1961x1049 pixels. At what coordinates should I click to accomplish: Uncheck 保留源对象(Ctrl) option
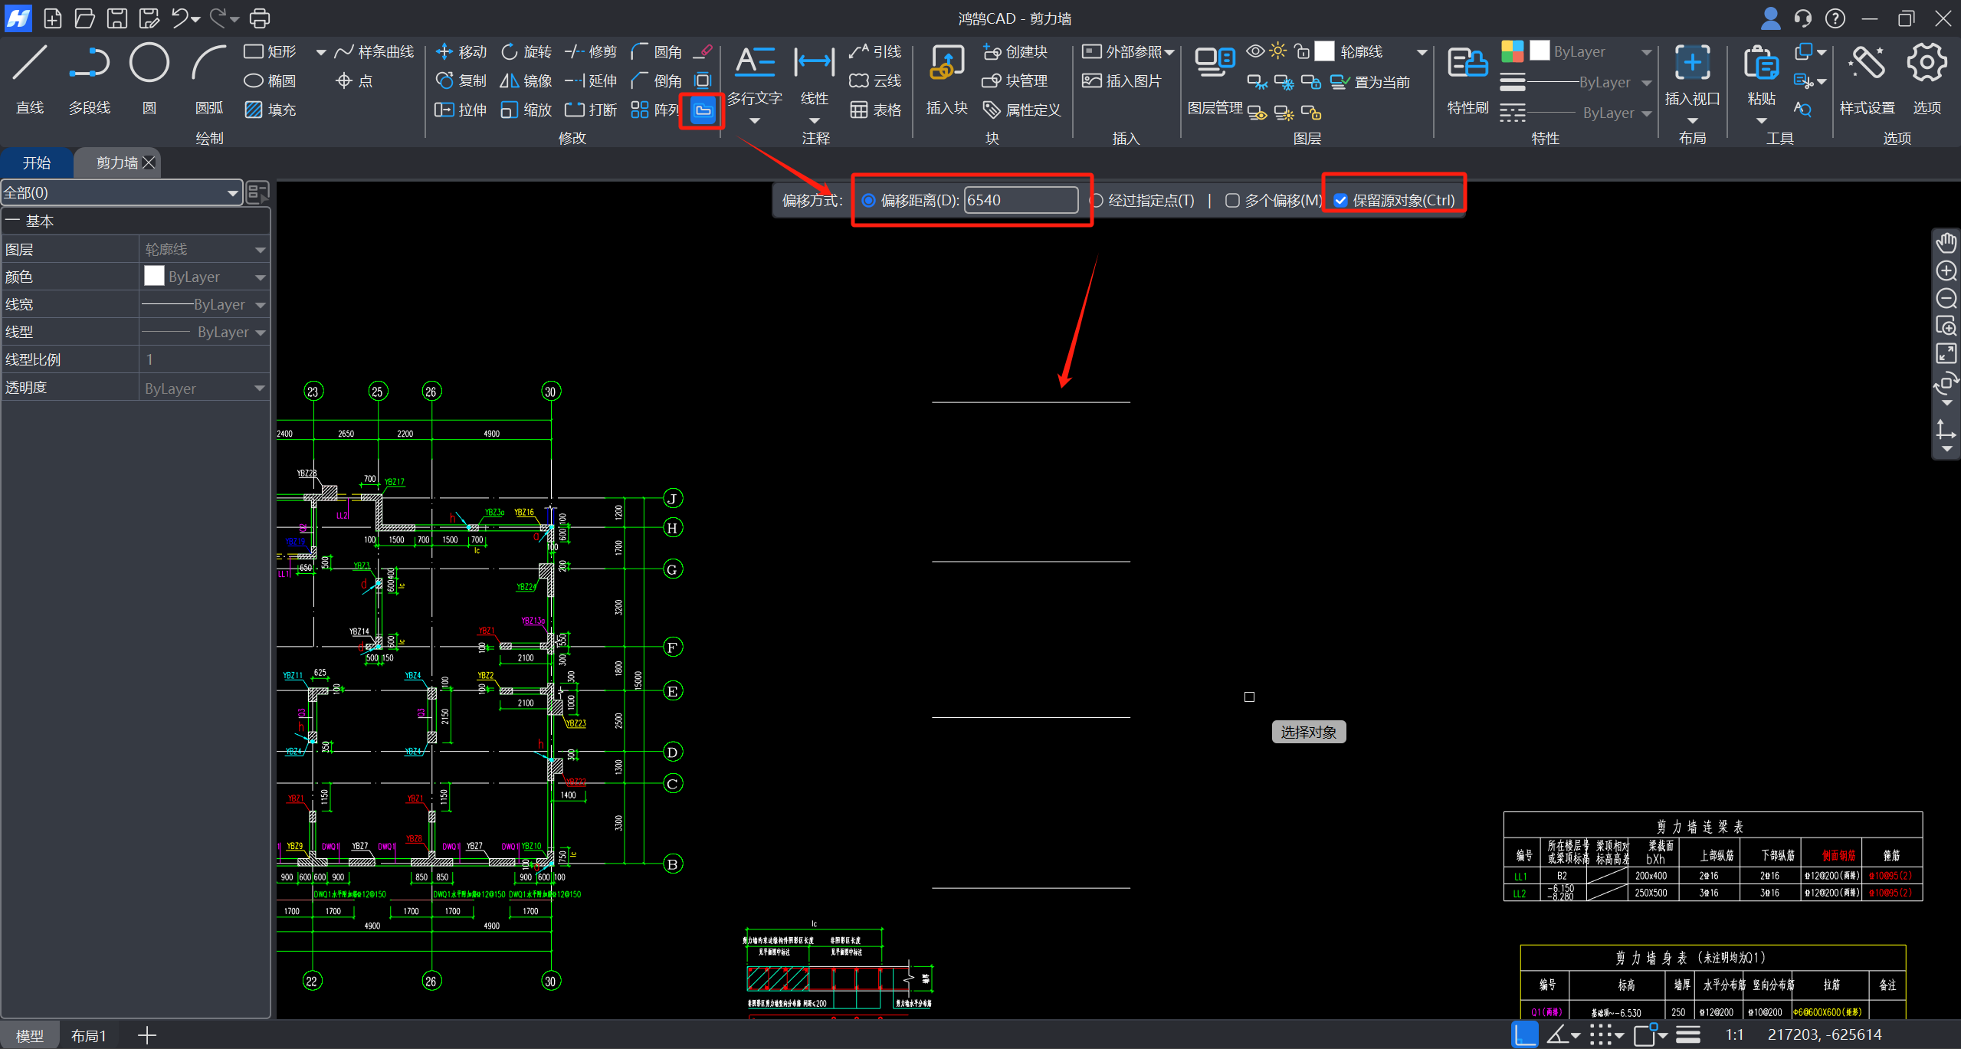[1340, 201]
